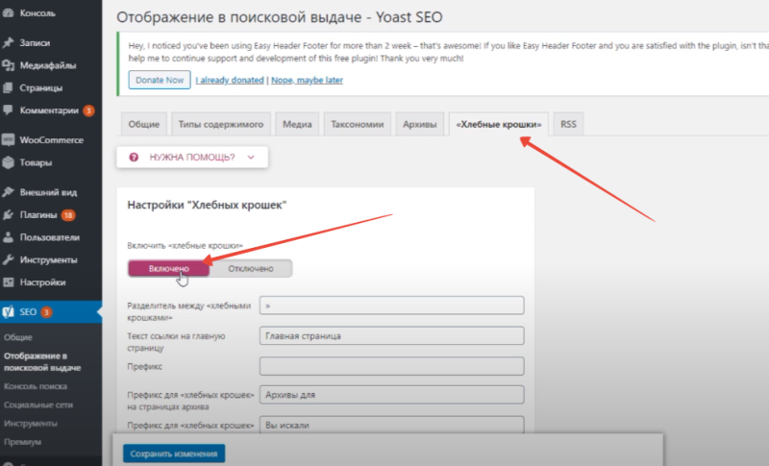Click the Комментарии count badge
The image size is (769, 466).
(88, 110)
